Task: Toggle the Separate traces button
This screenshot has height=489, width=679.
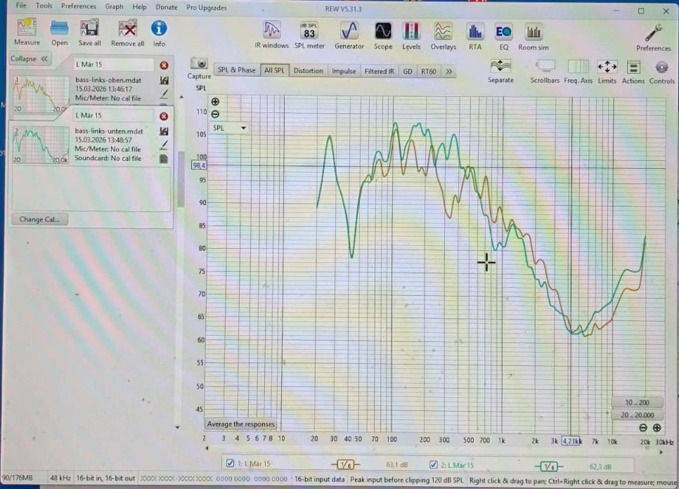Action: tap(500, 71)
